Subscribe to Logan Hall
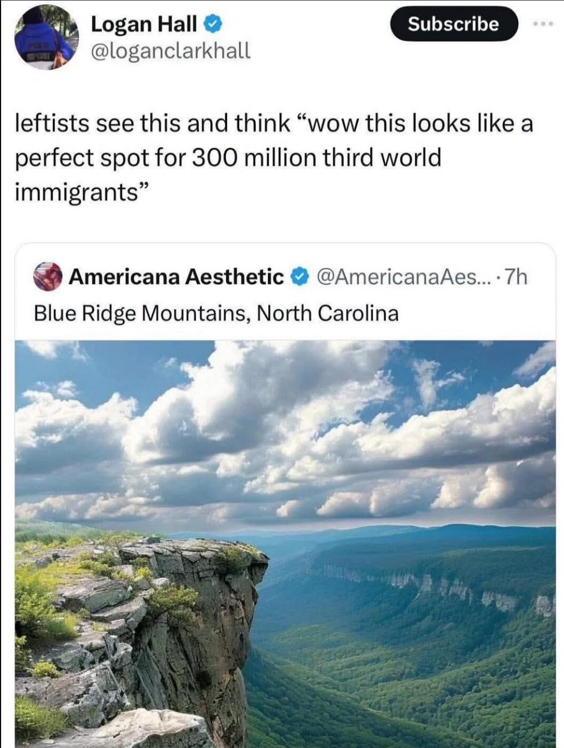This screenshot has width=564, height=748. click(453, 24)
